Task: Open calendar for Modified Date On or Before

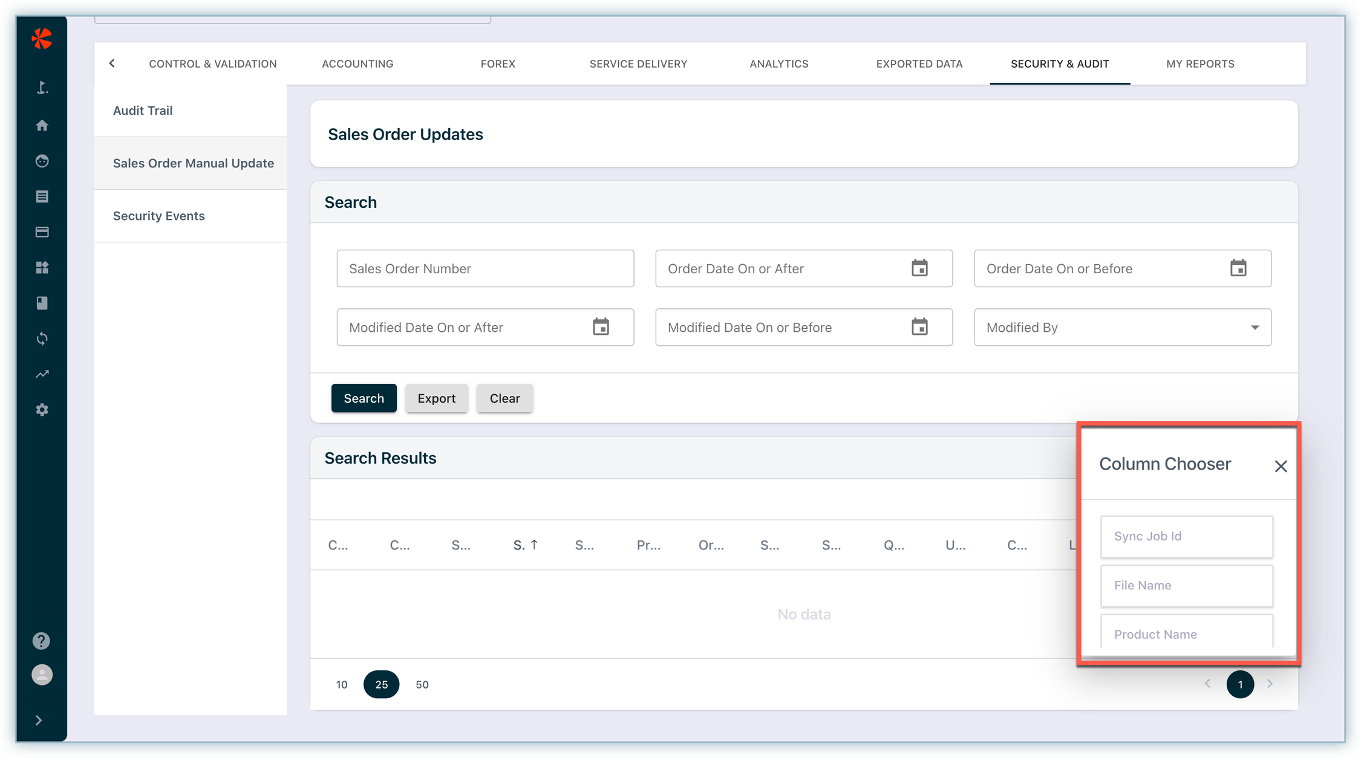Action: tap(919, 327)
